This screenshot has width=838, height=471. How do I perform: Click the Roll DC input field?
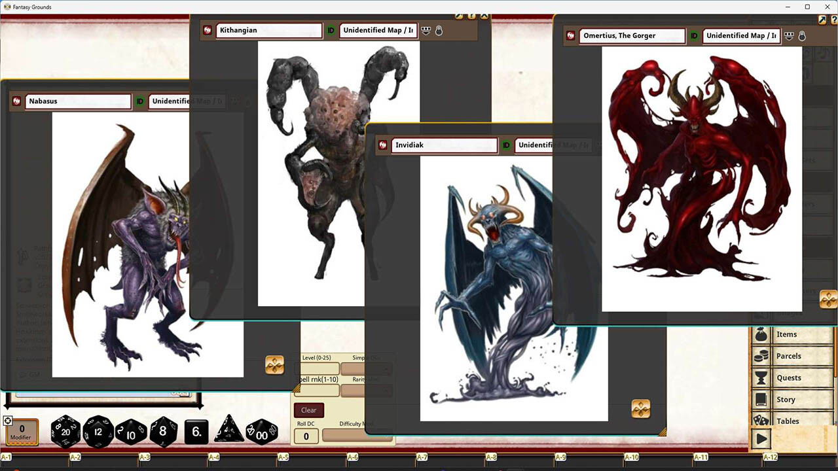click(306, 436)
